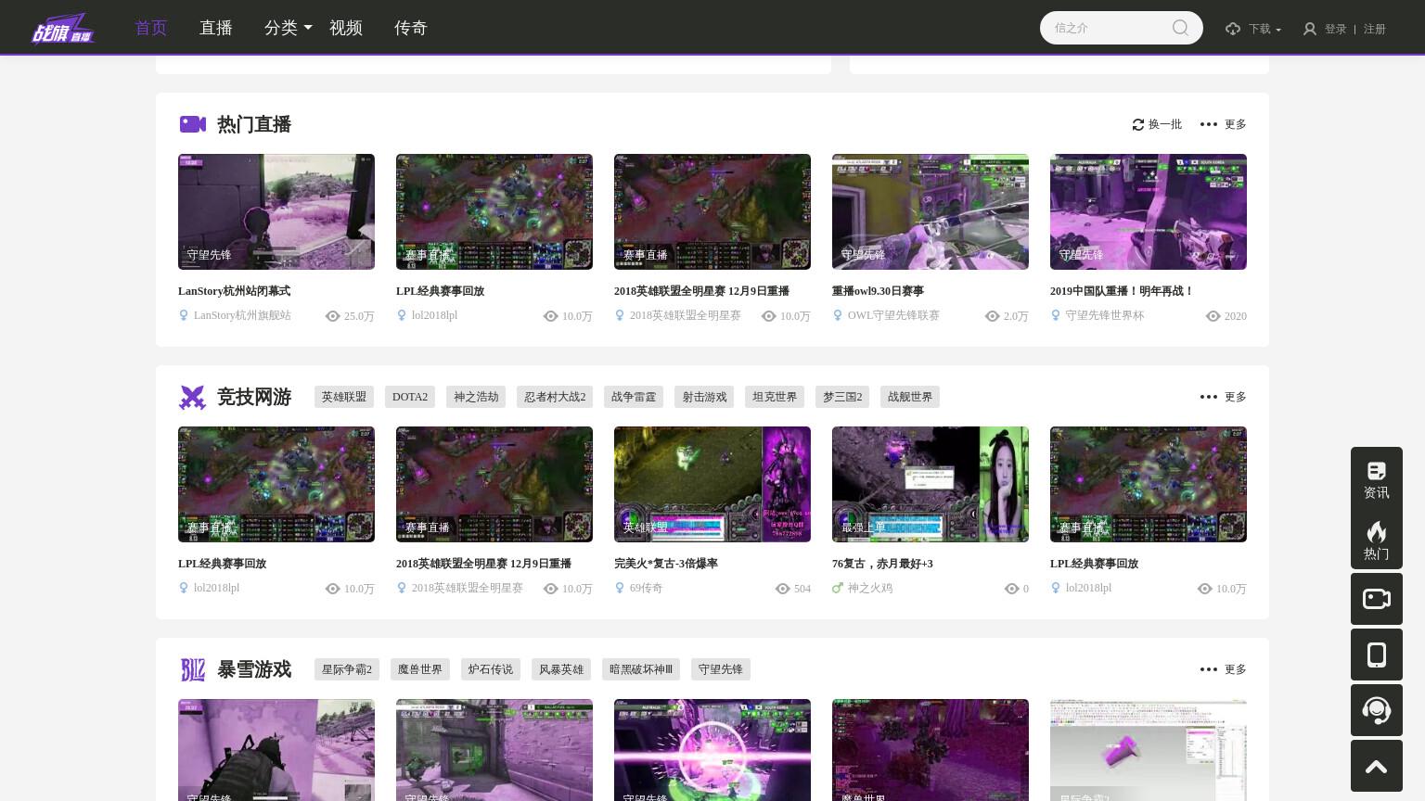
Task: Select the 英雄联盟 game tag
Action: click(x=344, y=397)
